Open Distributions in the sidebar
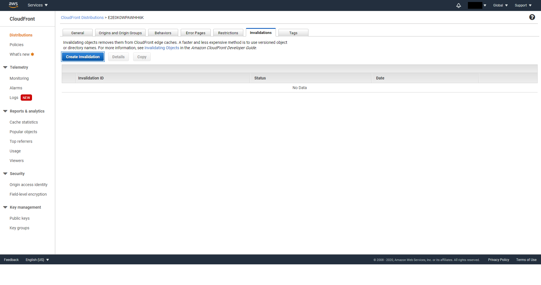Screen dimensions: 541x285 click(x=21, y=35)
